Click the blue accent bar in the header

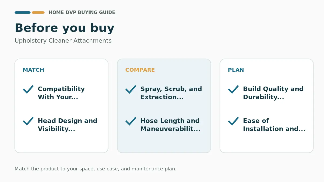(22, 12)
